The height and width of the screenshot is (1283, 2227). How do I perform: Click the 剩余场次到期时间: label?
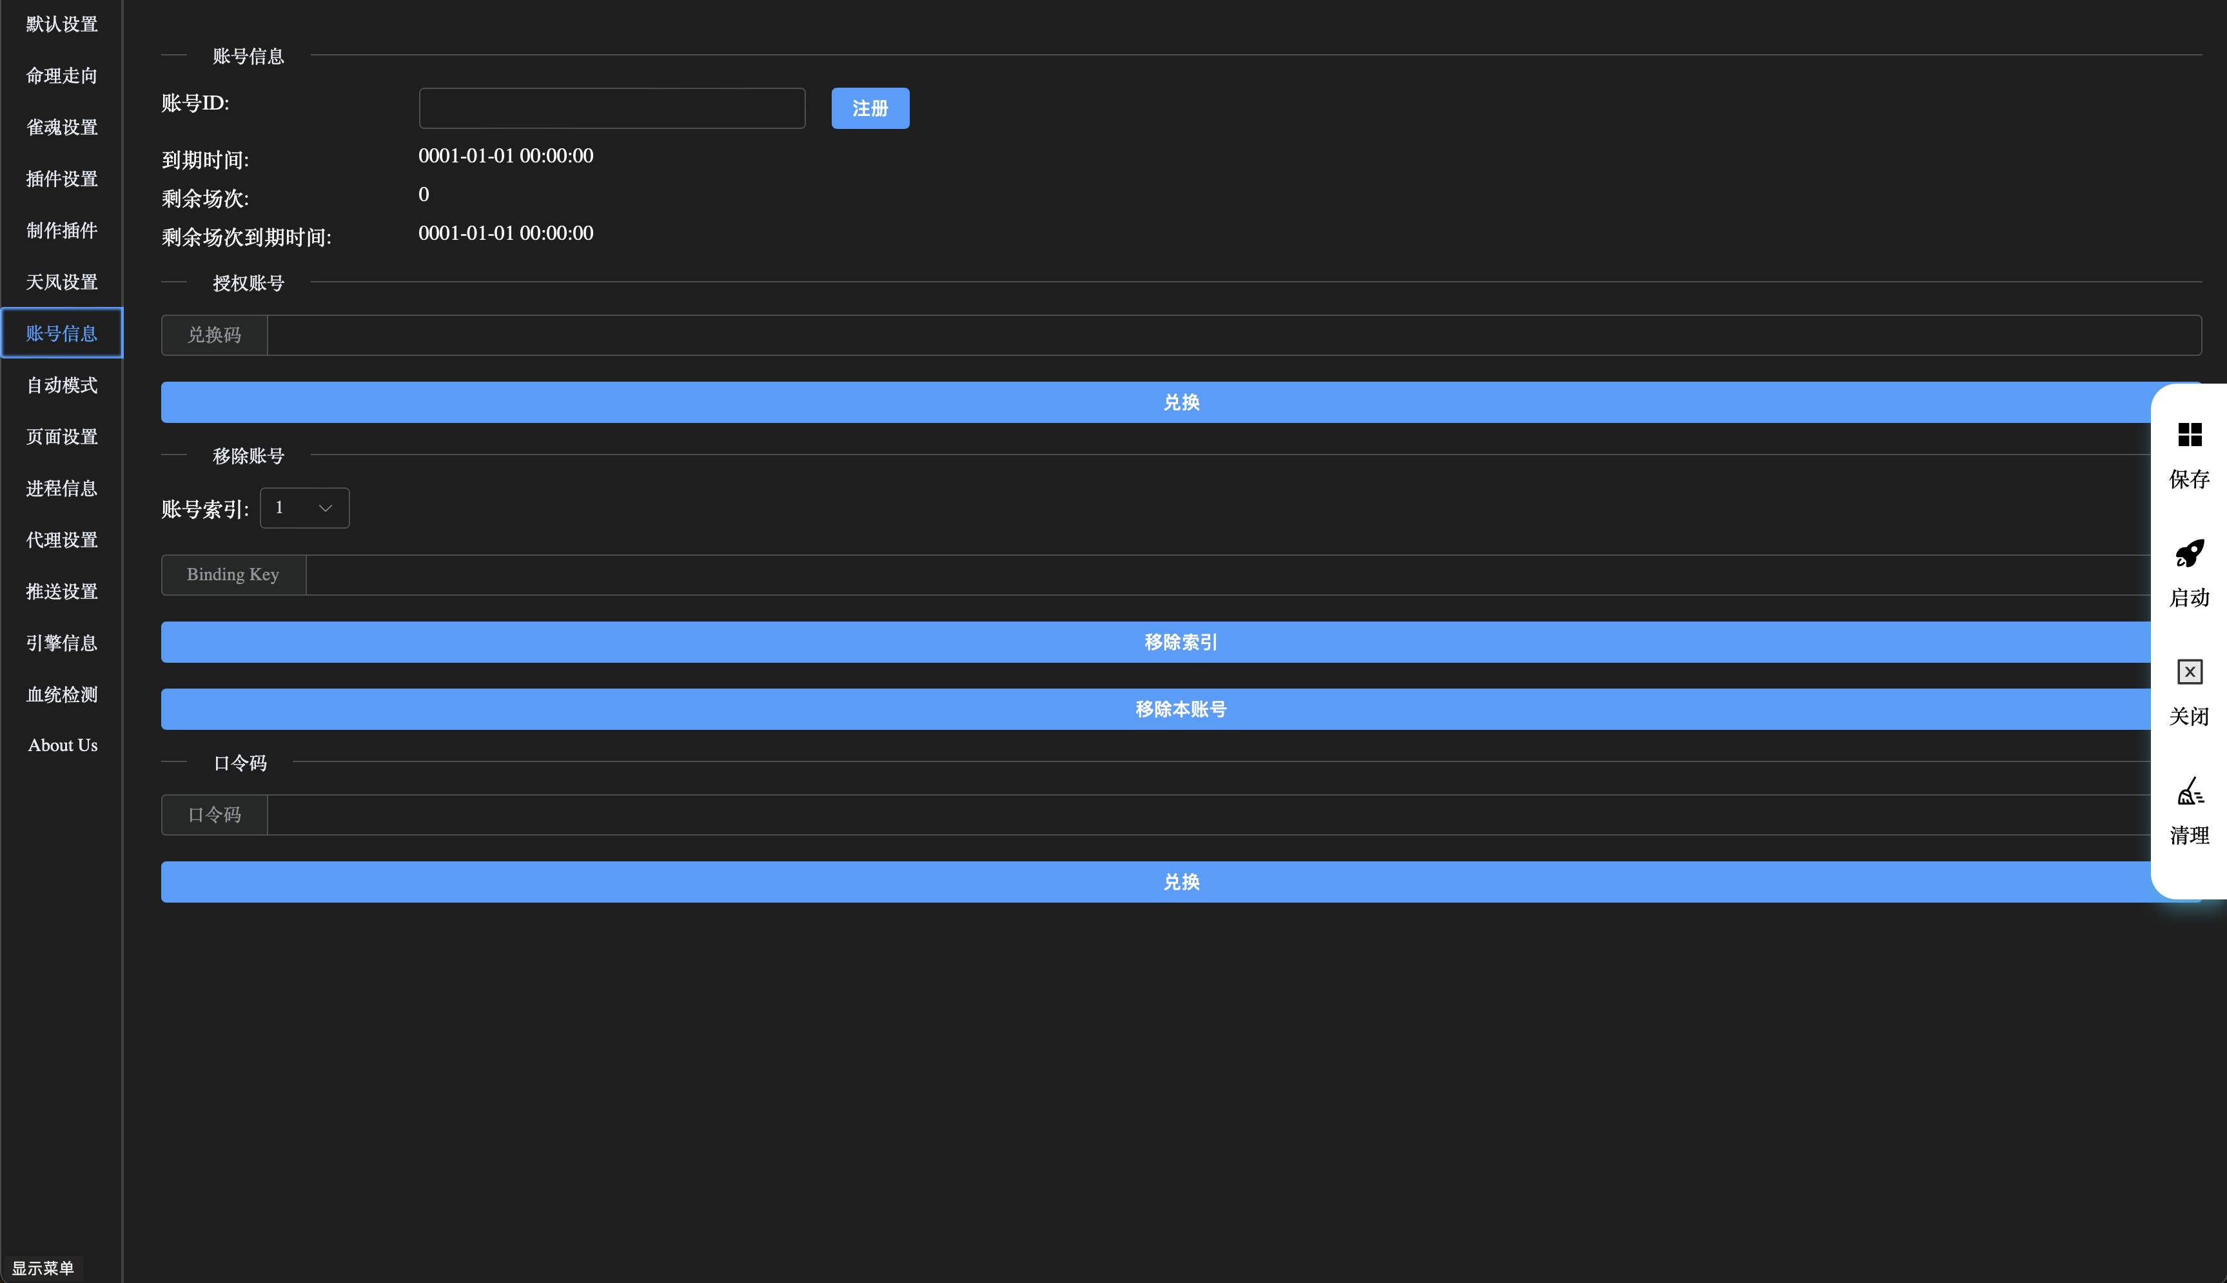[x=247, y=237]
